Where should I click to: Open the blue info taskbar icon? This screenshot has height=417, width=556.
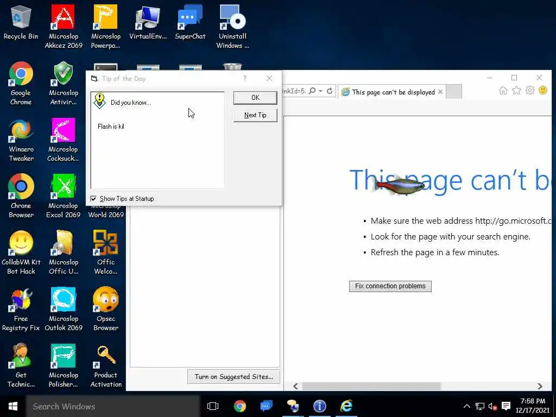tap(319, 406)
